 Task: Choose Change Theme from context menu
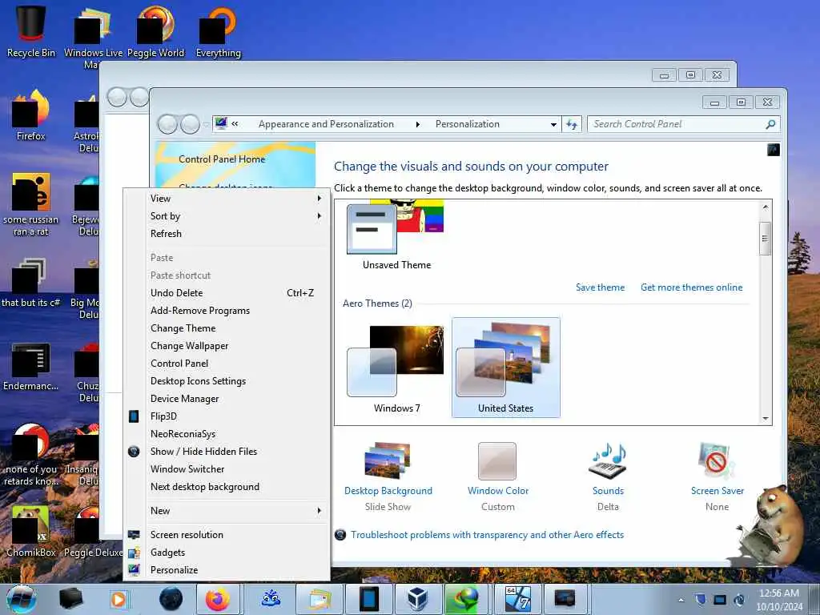point(227,328)
